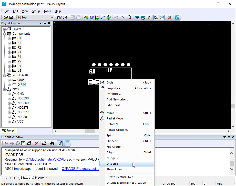Expand the Layers tree node
This screenshot has width=236, height=186.
5,29
